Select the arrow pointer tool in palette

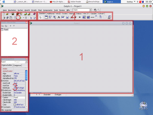pos(40,17)
